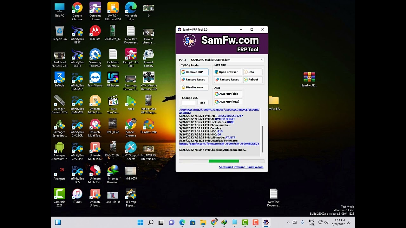Open the Samsung Firmware - SamFw.com link

(241, 167)
